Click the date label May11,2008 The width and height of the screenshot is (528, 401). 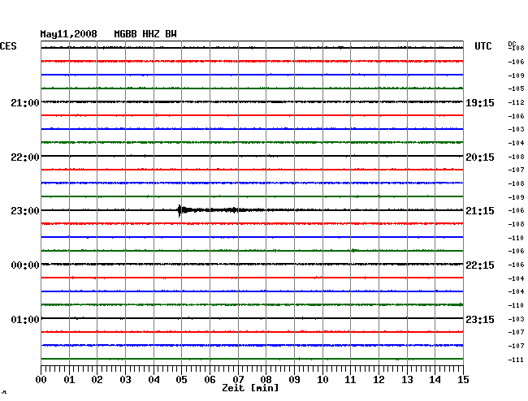[69, 34]
